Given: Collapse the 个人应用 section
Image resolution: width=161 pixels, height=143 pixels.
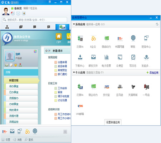Looking at the screenshot, I should pyautogui.click(x=74, y=72).
